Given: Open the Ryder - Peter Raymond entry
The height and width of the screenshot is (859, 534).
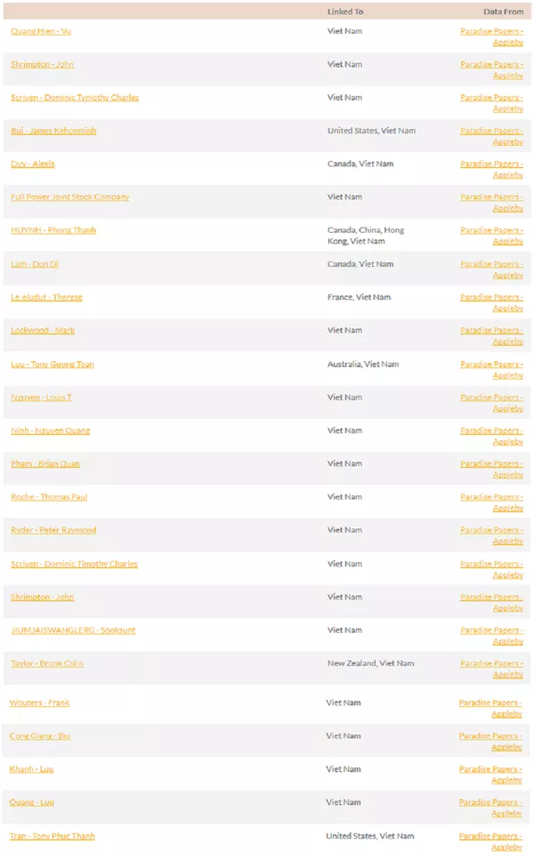Looking at the screenshot, I should point(53,530).
